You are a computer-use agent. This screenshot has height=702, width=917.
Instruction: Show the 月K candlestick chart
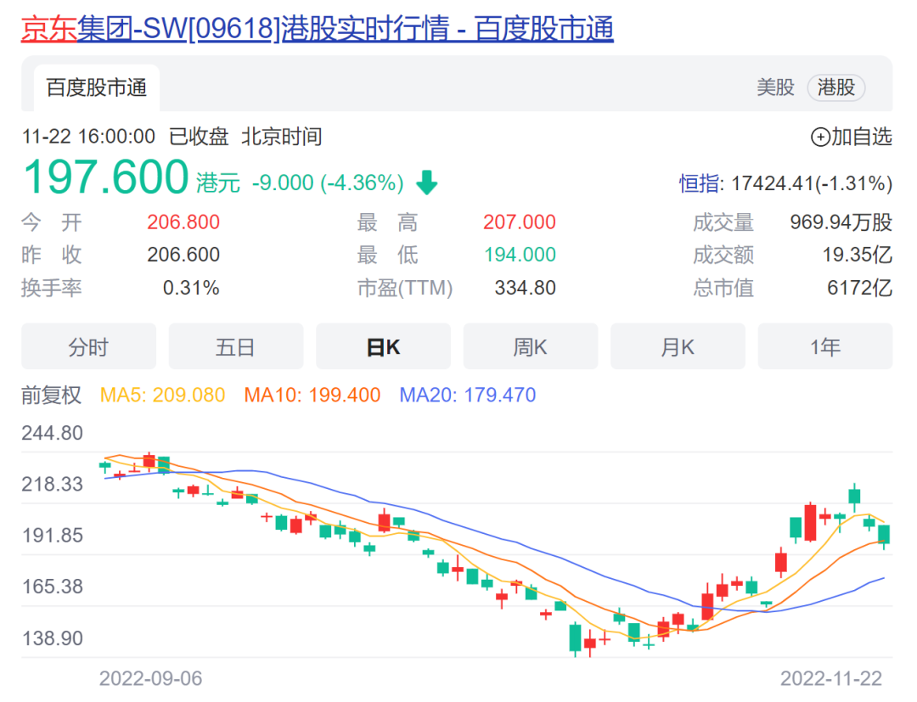678,346
